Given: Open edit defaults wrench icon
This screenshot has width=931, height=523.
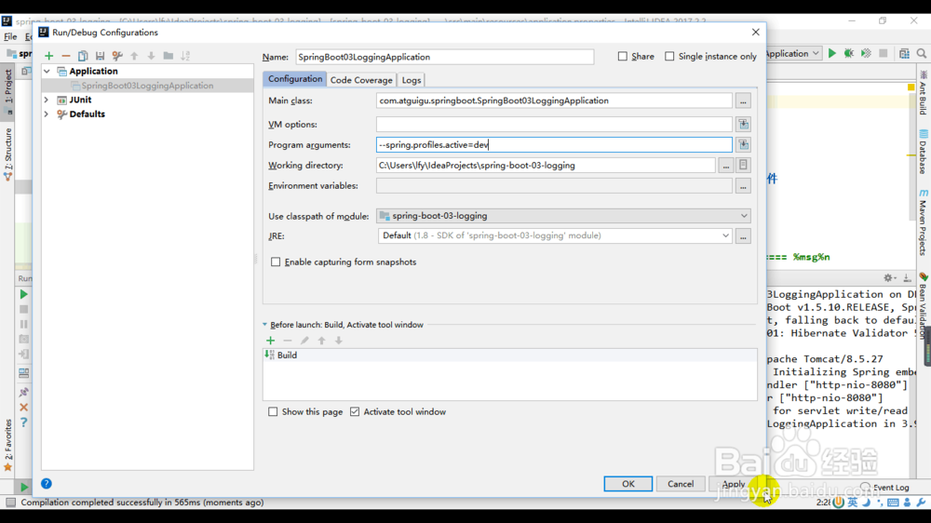Looking at the screenshot, I should tap(117, 56).
